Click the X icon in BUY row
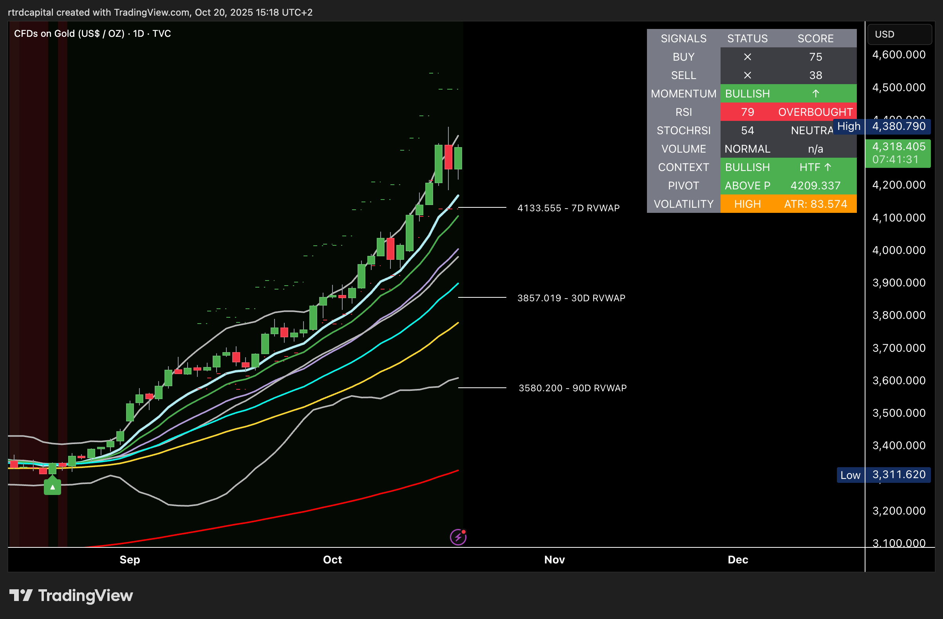Viewport: 943px width, 619px height. click(x=747, y=57)
